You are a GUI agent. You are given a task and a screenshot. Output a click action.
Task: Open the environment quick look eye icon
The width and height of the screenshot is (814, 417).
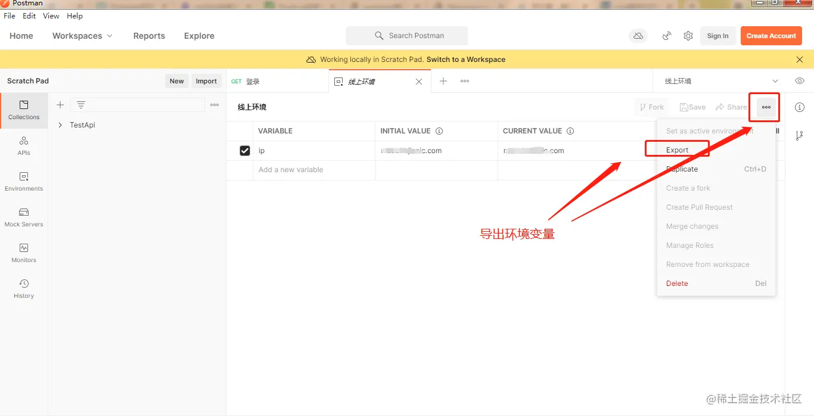tap(800, 81)
